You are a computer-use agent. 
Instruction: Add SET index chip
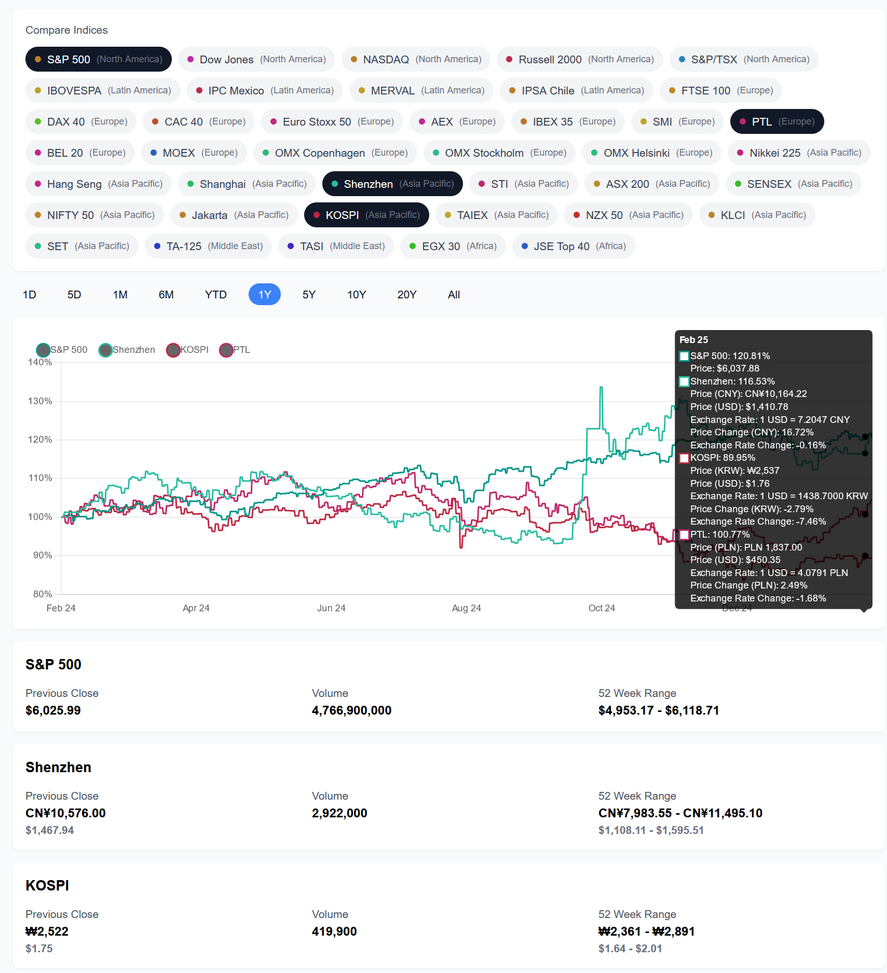82,246
